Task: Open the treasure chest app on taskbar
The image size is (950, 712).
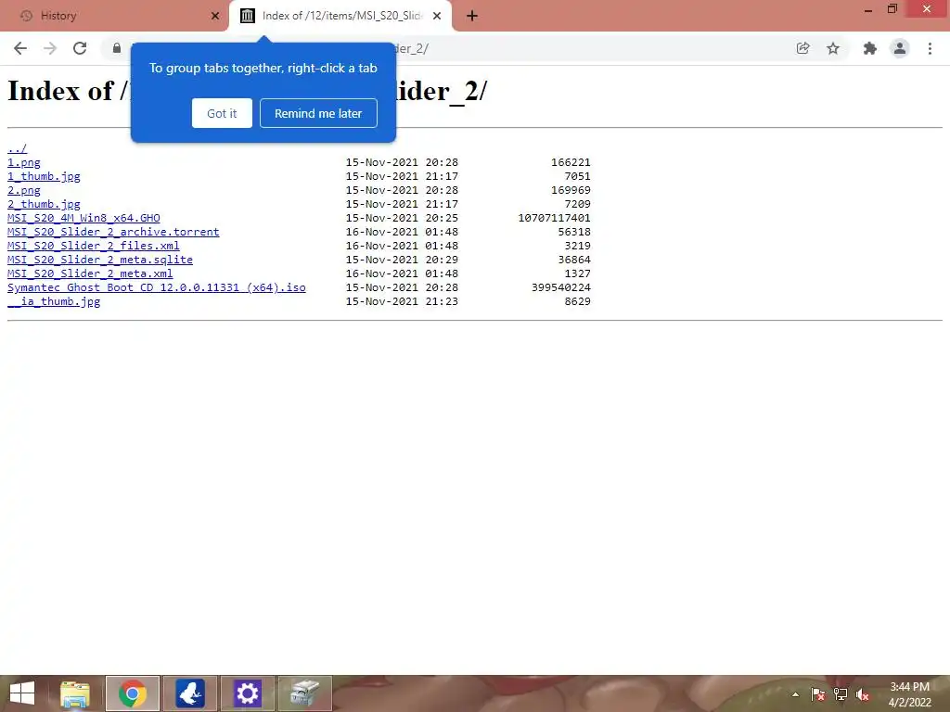Action: tap(304, 693)
